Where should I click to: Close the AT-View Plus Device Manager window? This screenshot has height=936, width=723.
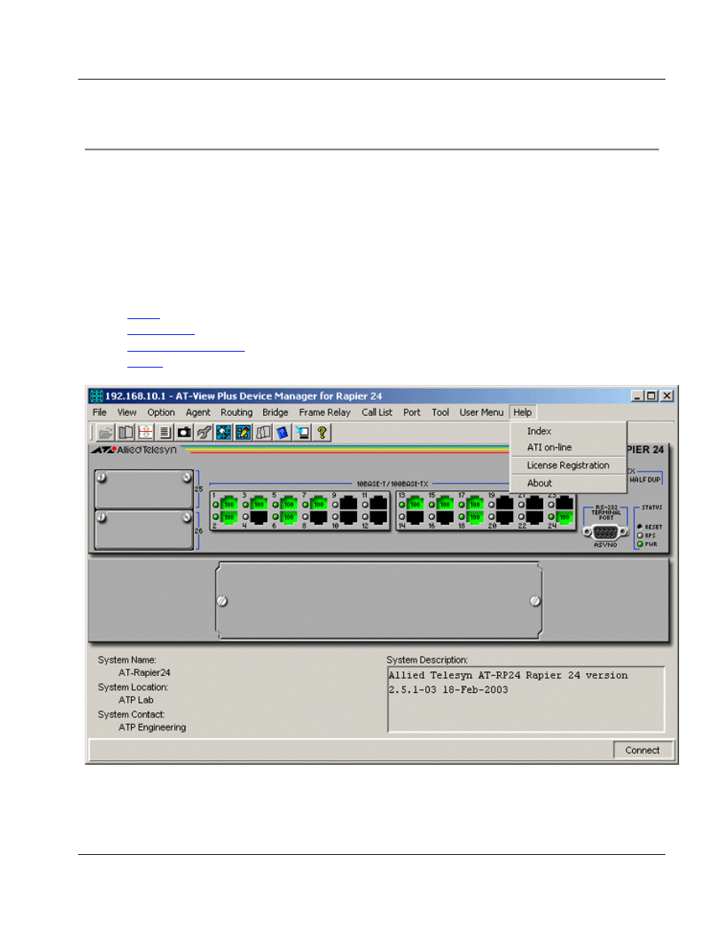tap(667, 396)
